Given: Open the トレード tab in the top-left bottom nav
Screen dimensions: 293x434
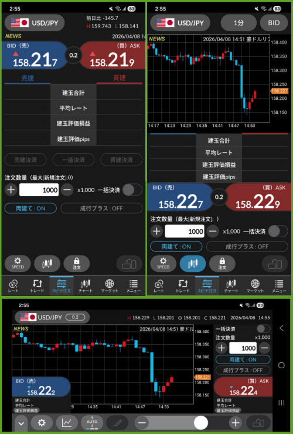Looking at the screenshot, I should click(37, 286).
